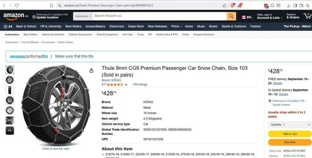Open the All hamburger menu

(x=8, y=27)
